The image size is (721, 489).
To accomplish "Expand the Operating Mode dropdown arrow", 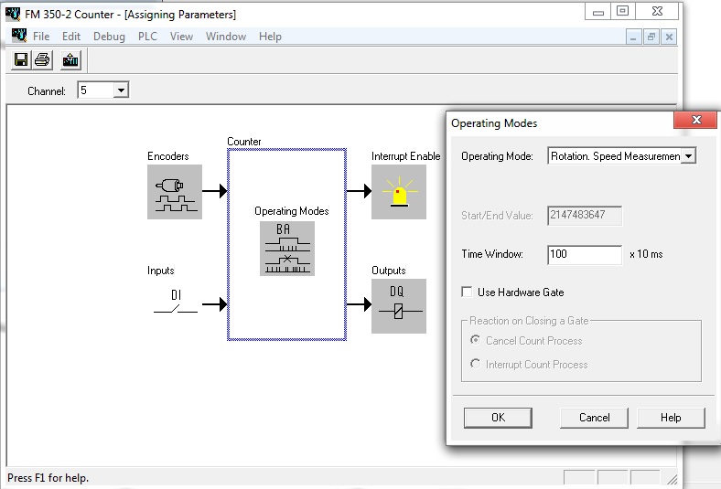I will click(x=688, y=156).
